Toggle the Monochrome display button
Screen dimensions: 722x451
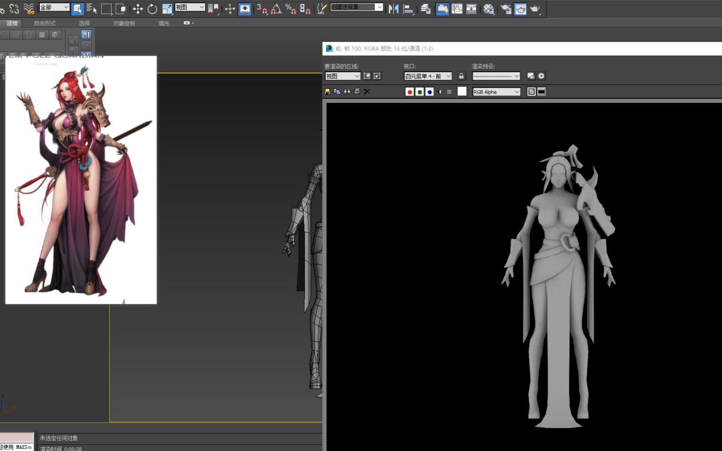449,92
